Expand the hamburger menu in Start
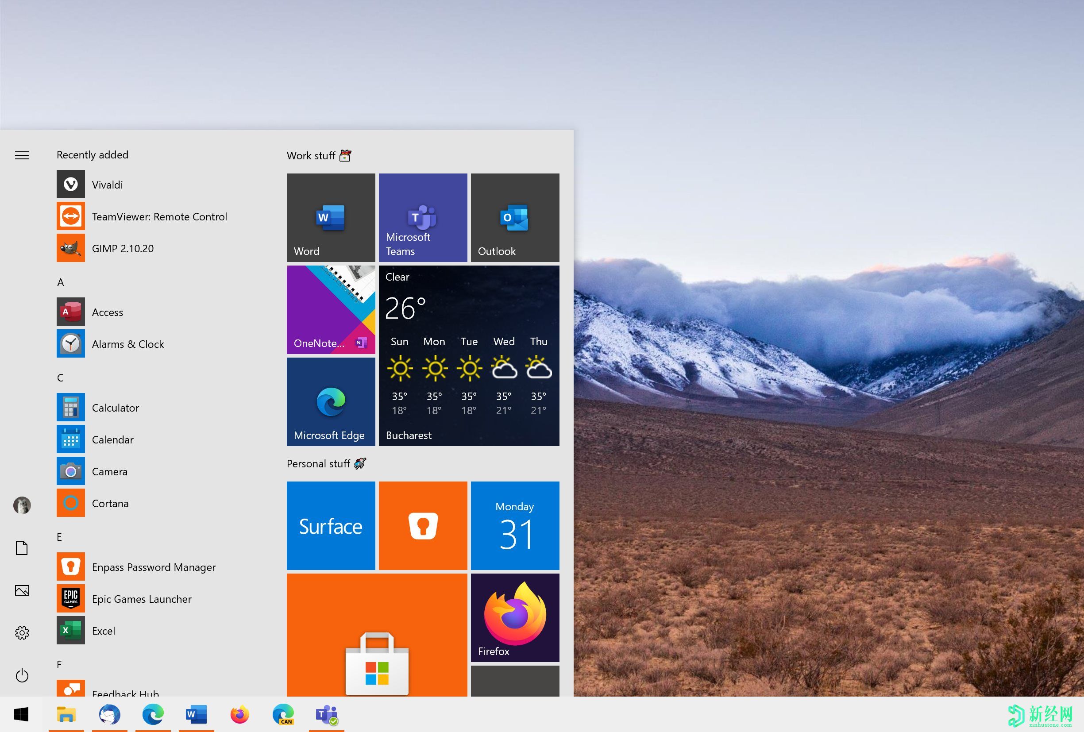This screenshot has height=732, width=1084. point(21,155)
